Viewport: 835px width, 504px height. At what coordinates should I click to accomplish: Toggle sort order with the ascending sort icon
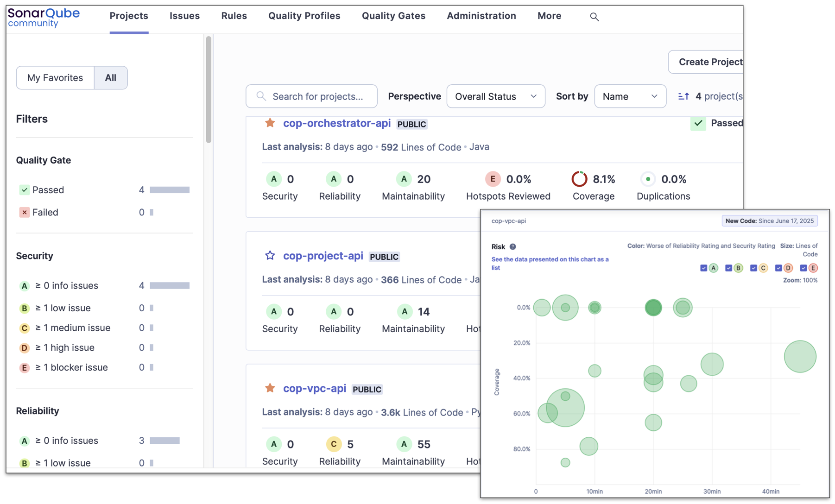click(683, 96)
